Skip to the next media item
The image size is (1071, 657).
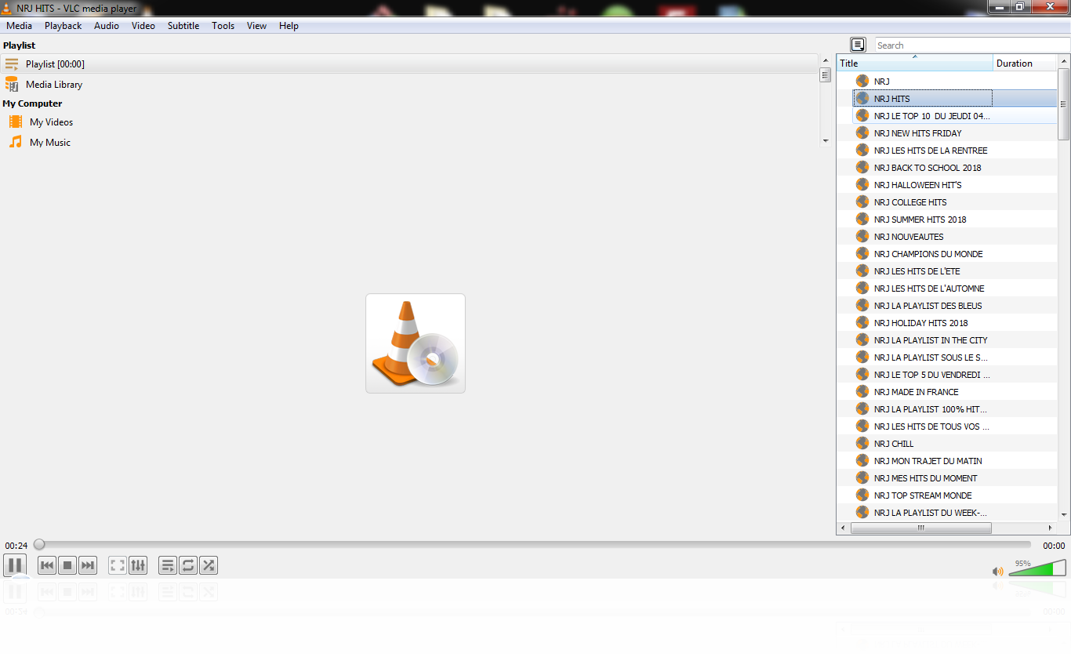click(88, 565)
